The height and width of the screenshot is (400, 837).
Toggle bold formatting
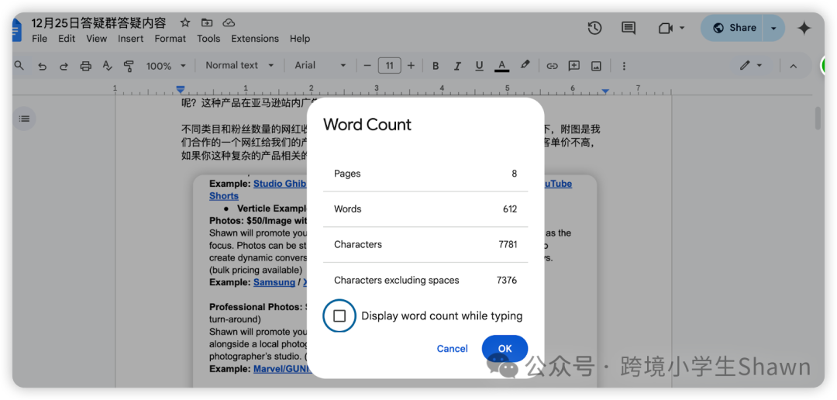click(x=436, y=66)
